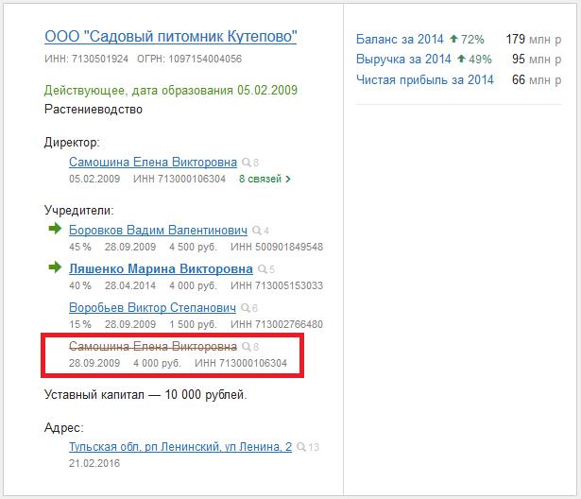Open founder Воробьев Виктор Степанович link
The height and width of the screenshot is (499, 581).
pos(154,308)
